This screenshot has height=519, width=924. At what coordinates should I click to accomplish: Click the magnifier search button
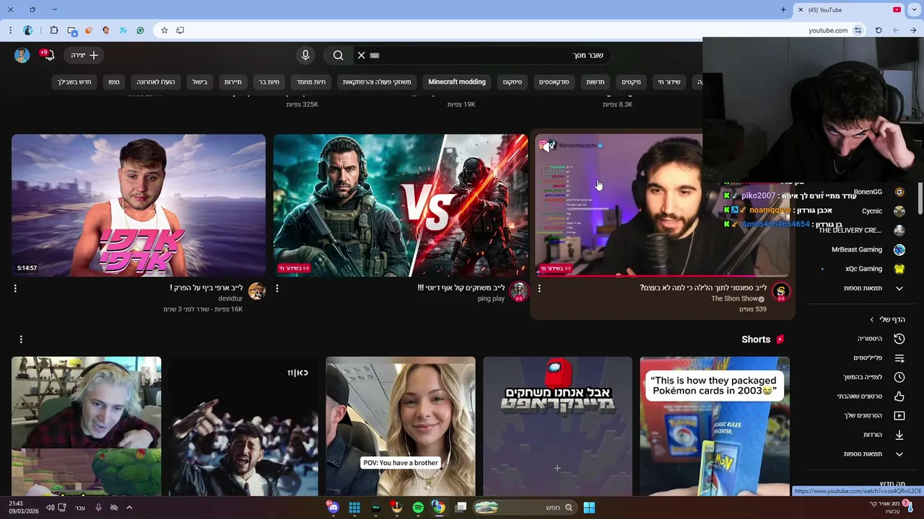(x=338, y=56)
